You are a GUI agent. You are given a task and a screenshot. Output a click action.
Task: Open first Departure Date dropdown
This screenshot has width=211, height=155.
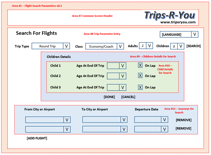click(165, 120)
